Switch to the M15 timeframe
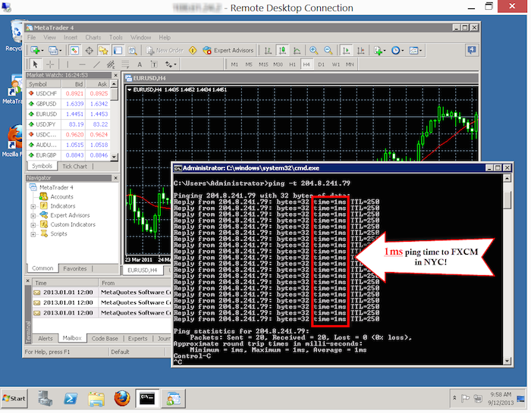531x413 pixels. (263, 64)
